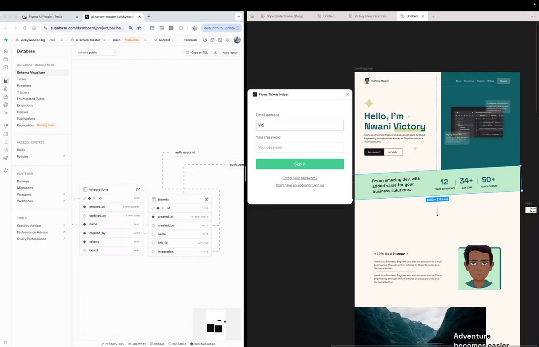Open the schema public dropdown
Screen dimensions: 539x347
98,53
